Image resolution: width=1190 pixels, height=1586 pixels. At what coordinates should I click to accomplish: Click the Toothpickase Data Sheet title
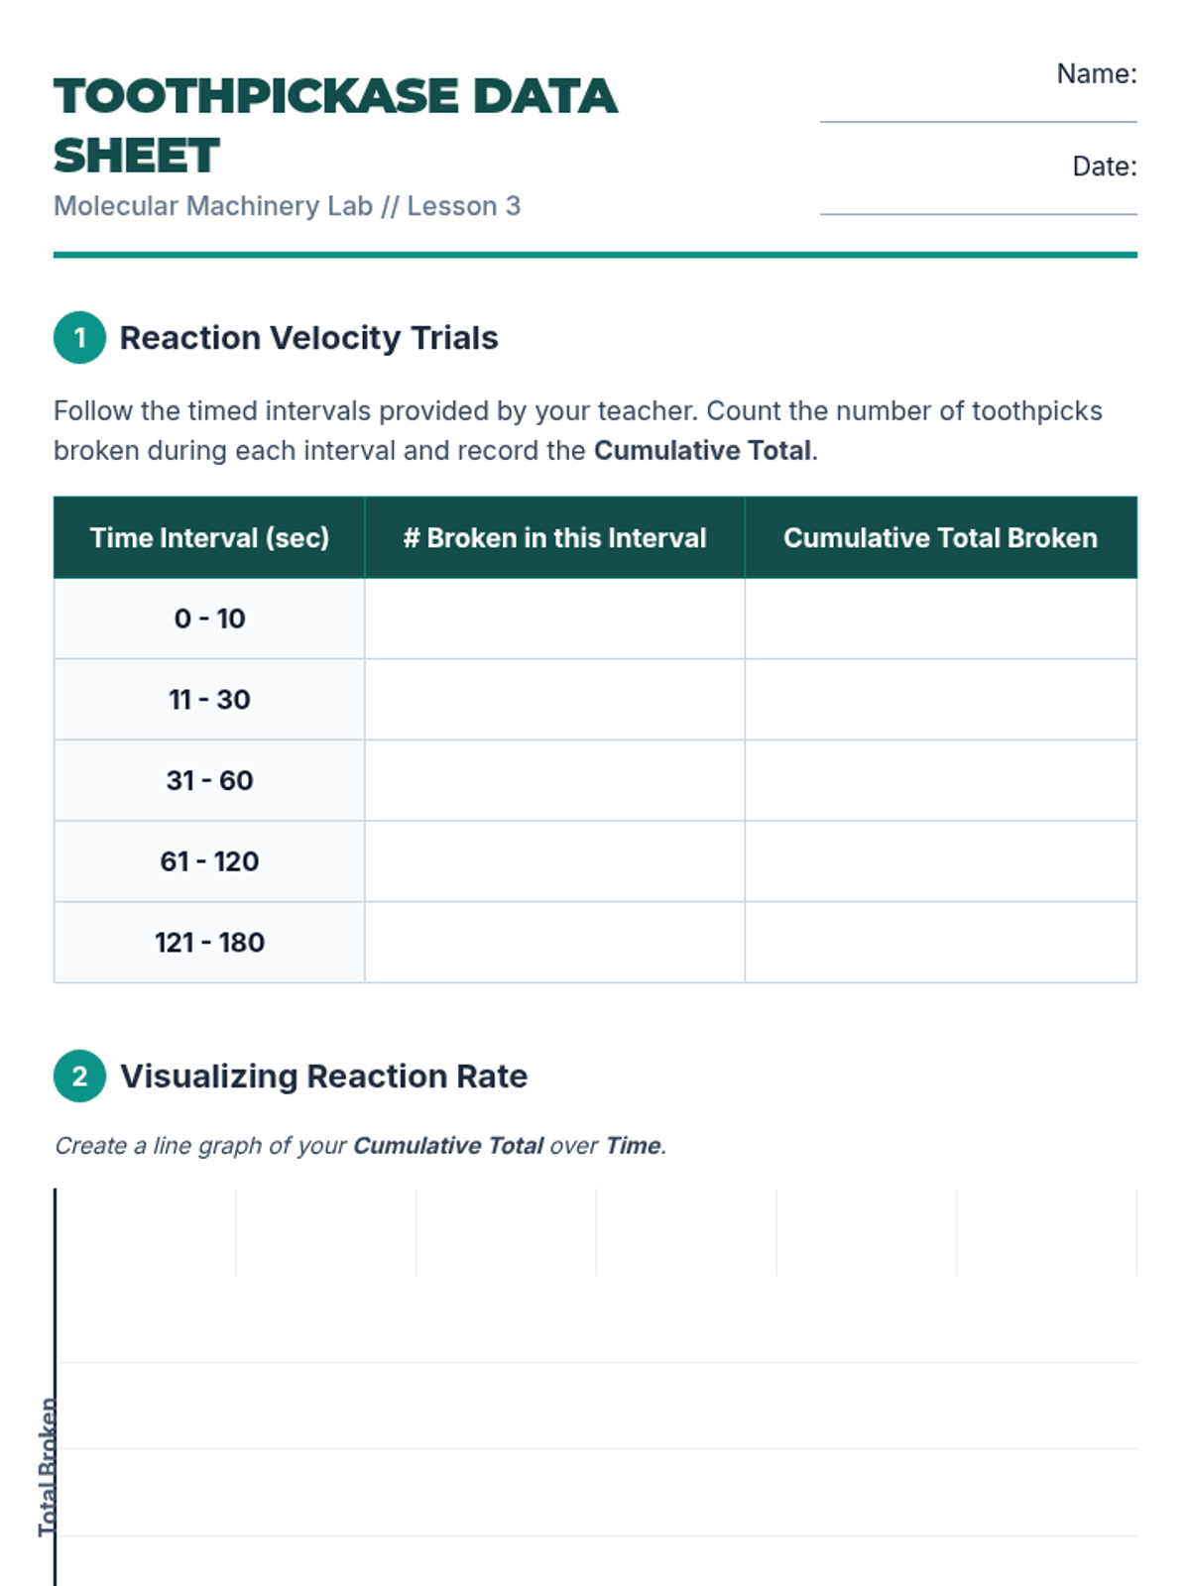click(x=335, y=126)
